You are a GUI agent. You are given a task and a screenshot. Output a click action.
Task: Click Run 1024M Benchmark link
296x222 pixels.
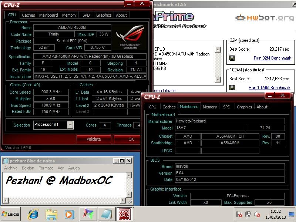[269, 88]
